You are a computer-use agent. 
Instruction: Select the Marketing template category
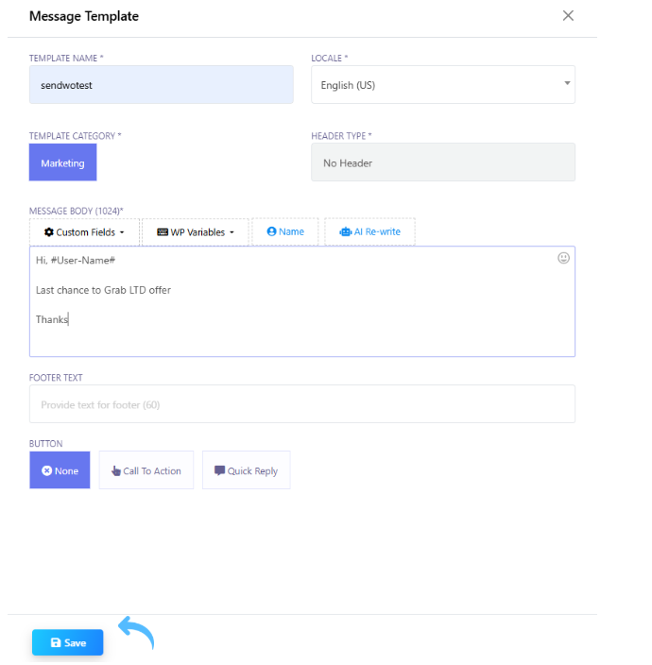[x=62, y=163]
